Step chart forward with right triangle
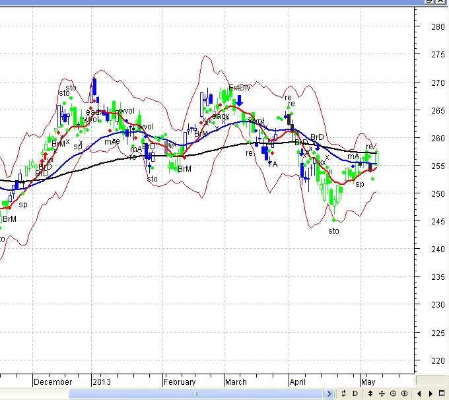This screenshot has height=400, width=449. 431,393
